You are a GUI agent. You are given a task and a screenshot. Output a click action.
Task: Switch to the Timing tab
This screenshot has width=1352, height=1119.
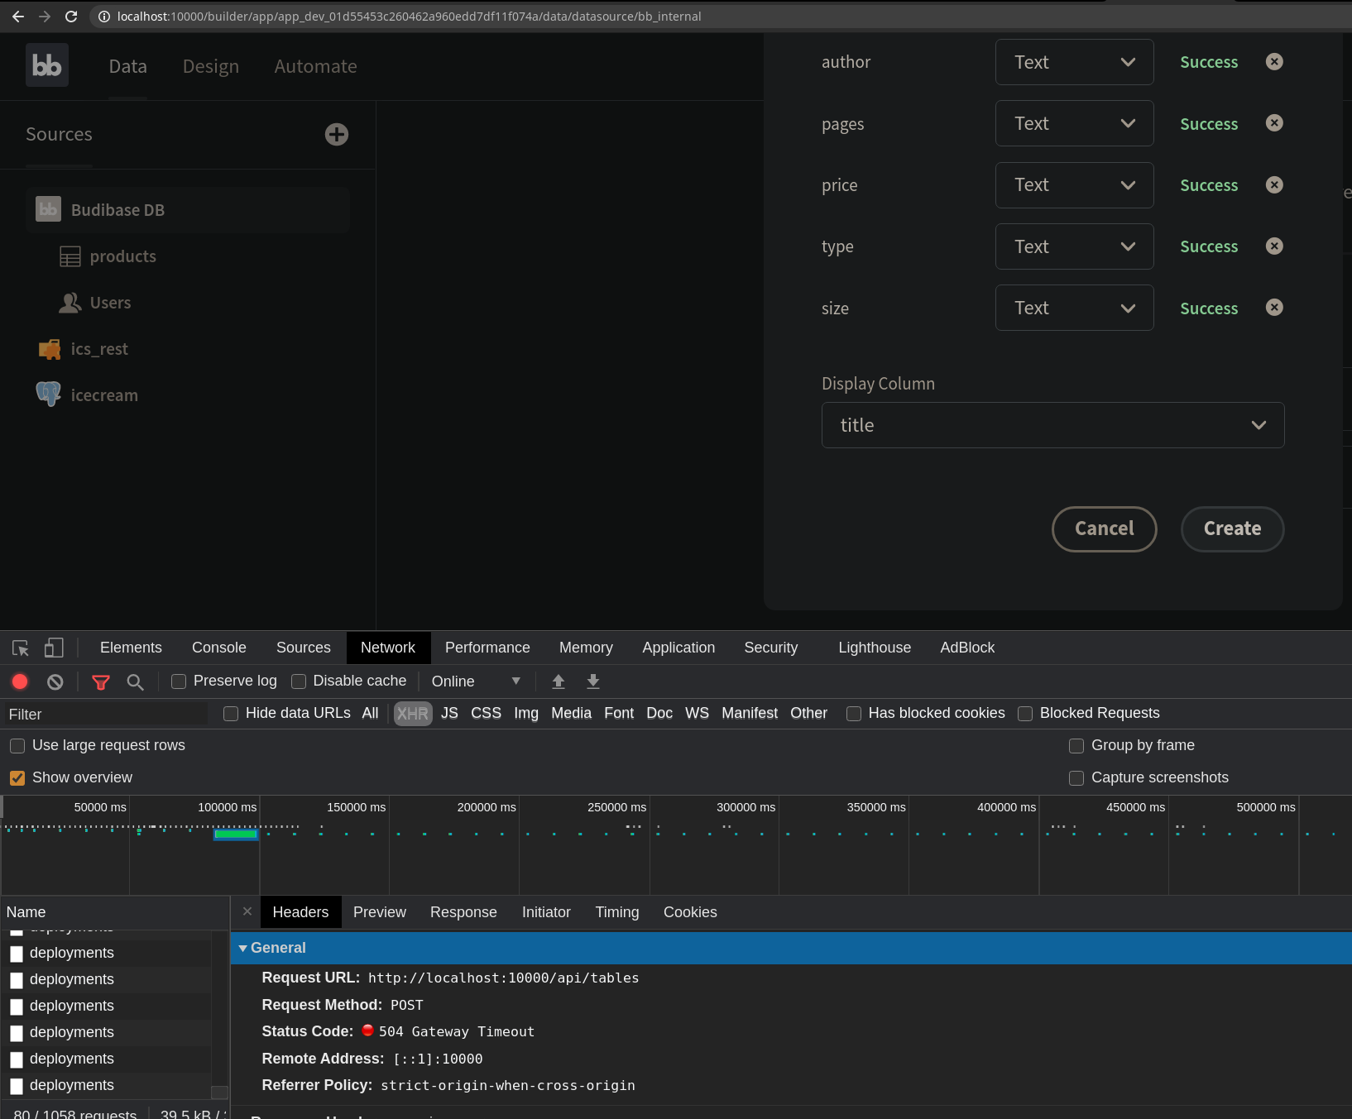tap(617, 912)
